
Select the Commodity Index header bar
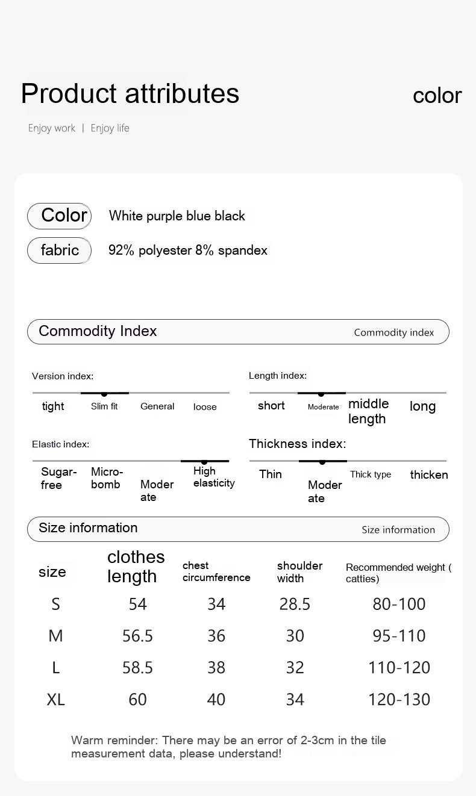coord(238,332)
